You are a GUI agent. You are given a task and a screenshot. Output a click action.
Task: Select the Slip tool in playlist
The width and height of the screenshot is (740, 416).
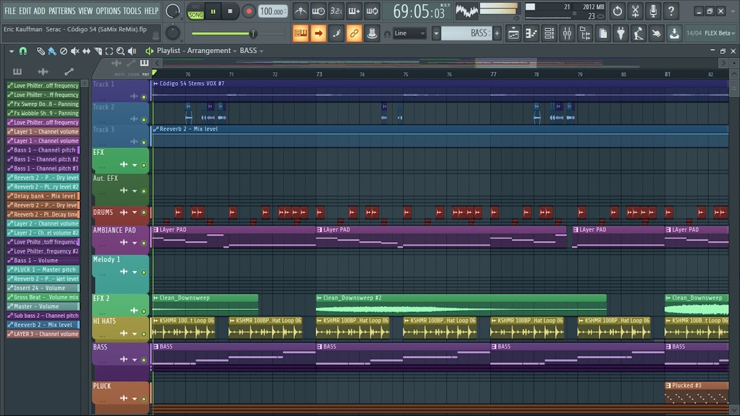click(87, 51)
